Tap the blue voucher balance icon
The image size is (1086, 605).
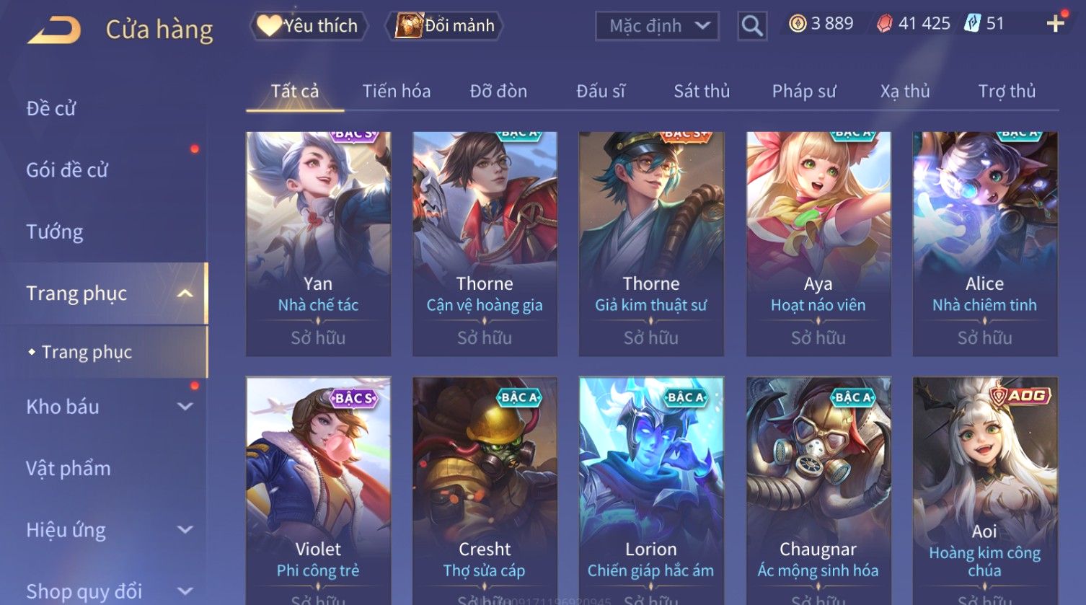(973, 24)
